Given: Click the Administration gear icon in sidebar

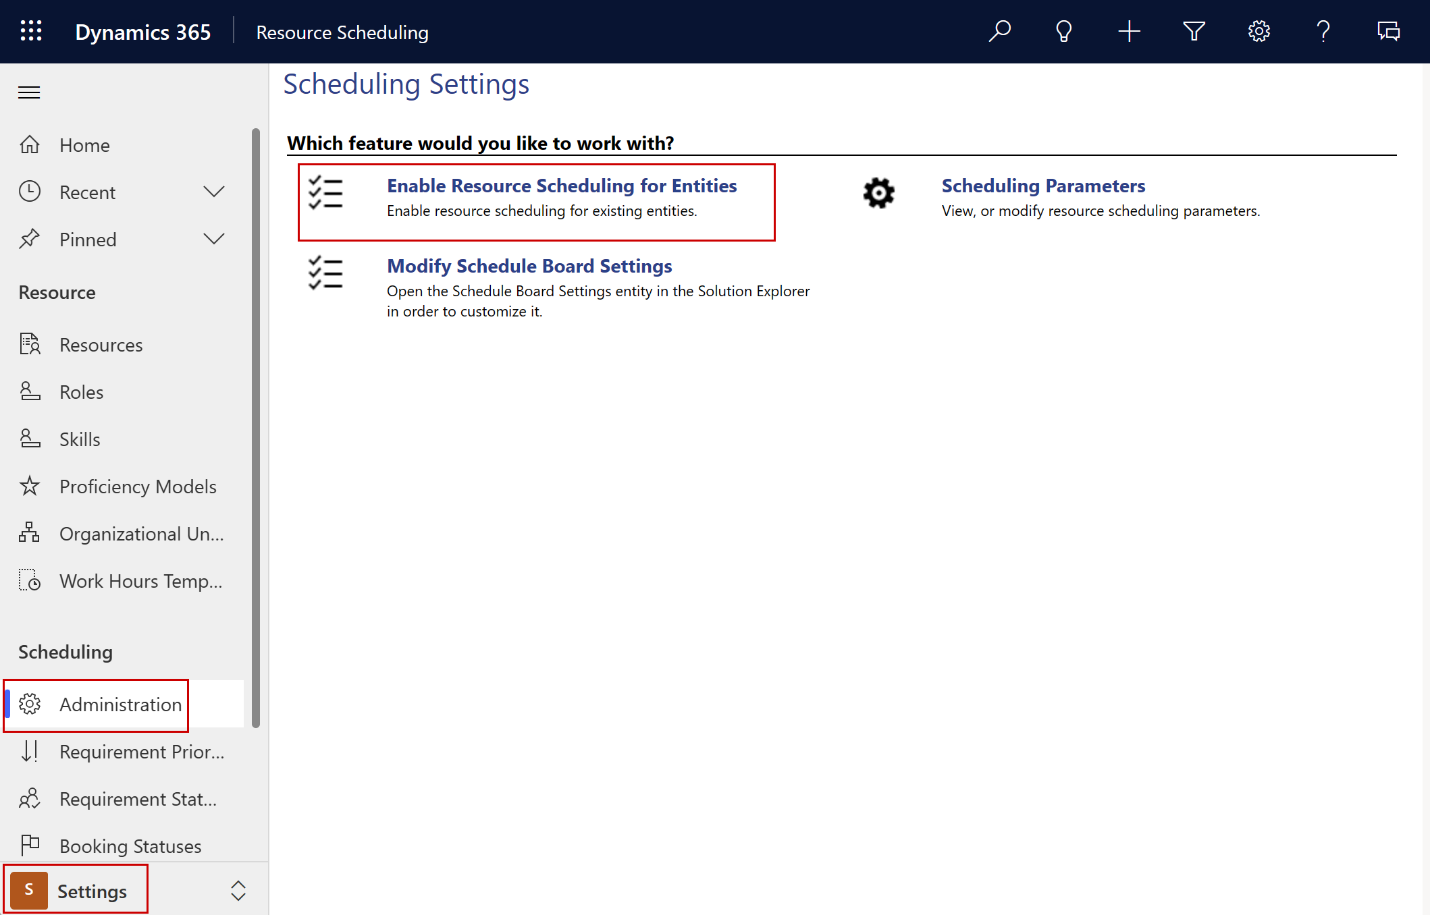Looking at the screenshot, I should (x=30, y=703).
